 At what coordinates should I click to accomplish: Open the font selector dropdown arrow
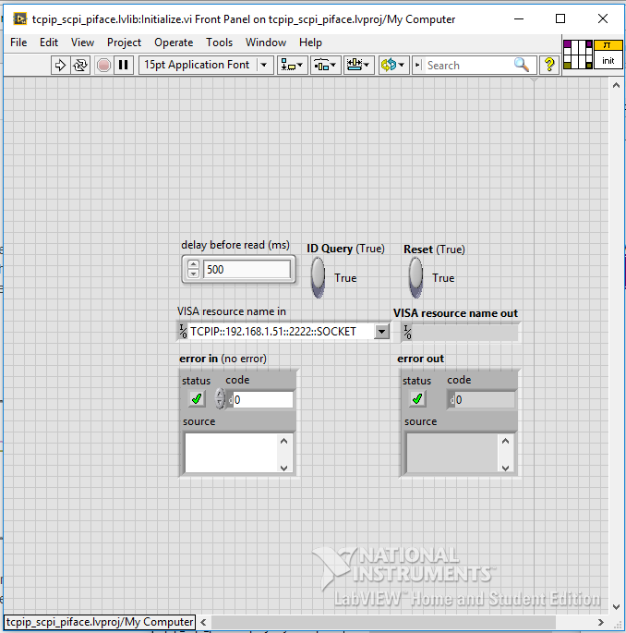coord(264,65)
